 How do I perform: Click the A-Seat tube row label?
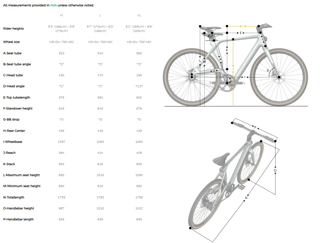(12, 53)
